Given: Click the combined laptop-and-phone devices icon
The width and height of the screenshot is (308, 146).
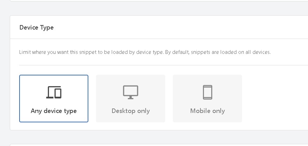Looking at the screenshot, I should click(54, 92).
